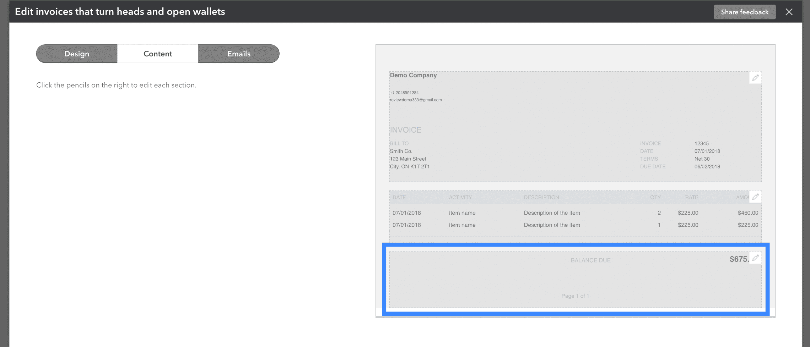Click the reviewdemo333@gmail.com email text
The width and height of the screenshot is (810, 347).
click(x=416, y=100)
